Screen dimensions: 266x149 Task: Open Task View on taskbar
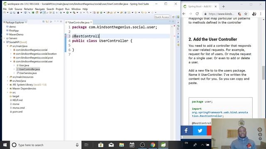86,145
